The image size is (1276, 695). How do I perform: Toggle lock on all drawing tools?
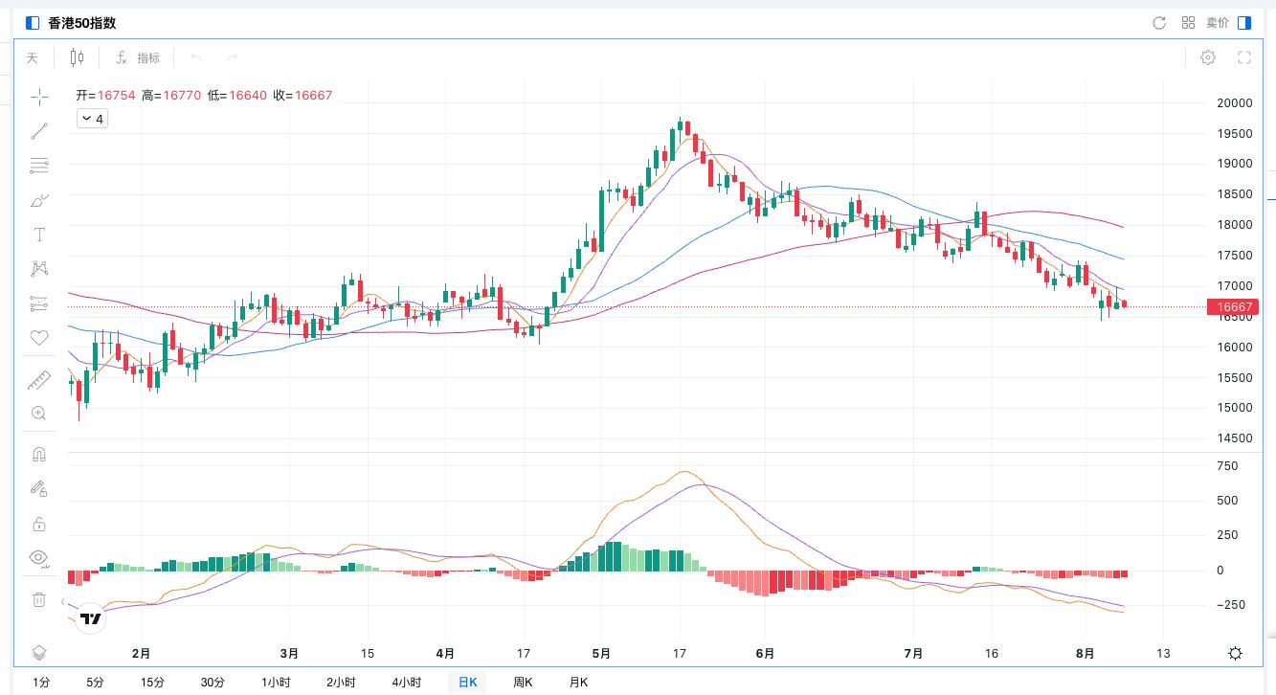tap(39, 524)
